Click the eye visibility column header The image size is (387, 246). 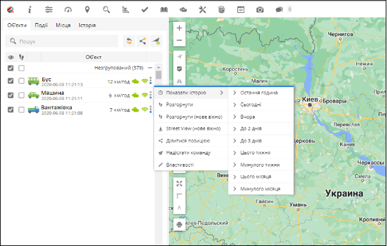point(11,58)
